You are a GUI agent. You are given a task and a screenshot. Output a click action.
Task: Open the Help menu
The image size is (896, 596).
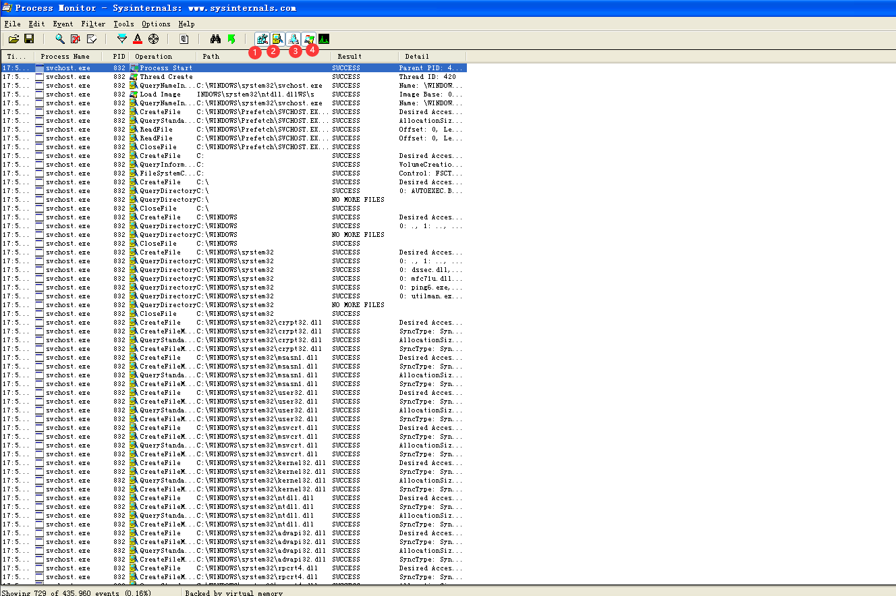(186, 24)
